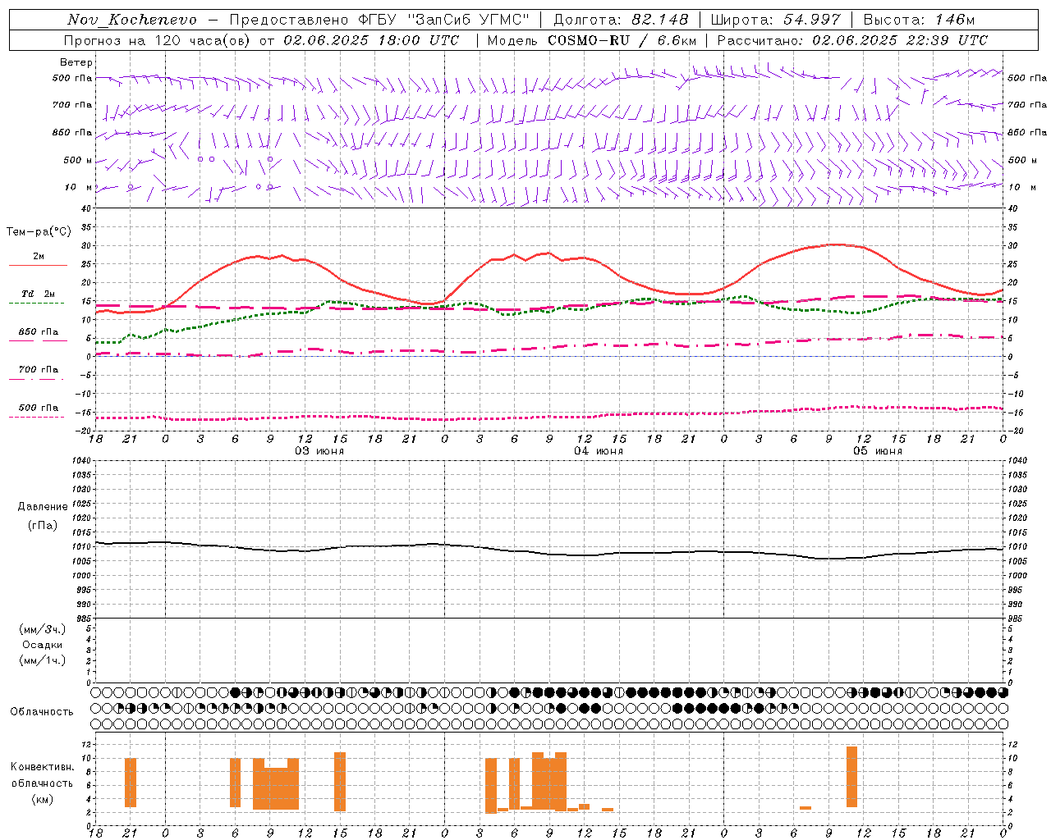The width and height of the screenshot is (1051, 840).
Task: Click the station name Nov_Kochenevo
Action: tap(132, 20)
